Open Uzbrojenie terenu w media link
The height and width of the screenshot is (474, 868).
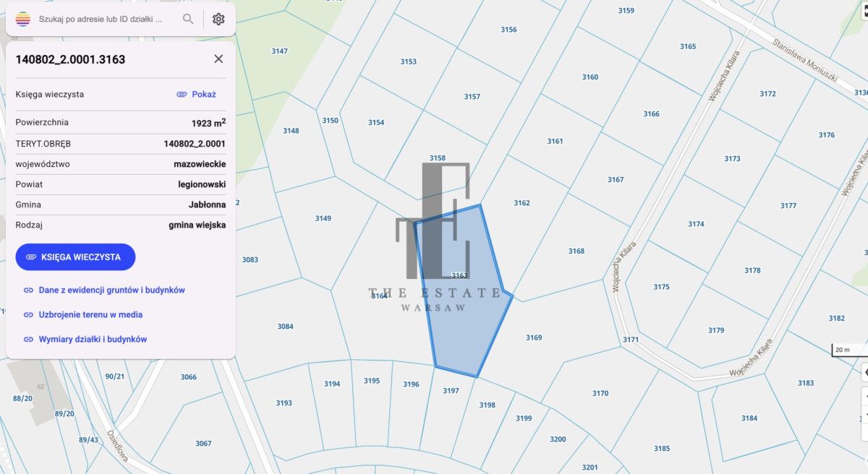[x=90, y=314]
